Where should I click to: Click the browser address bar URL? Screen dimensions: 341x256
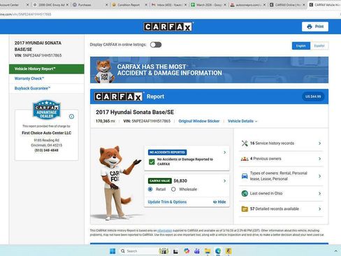[26, 14]
